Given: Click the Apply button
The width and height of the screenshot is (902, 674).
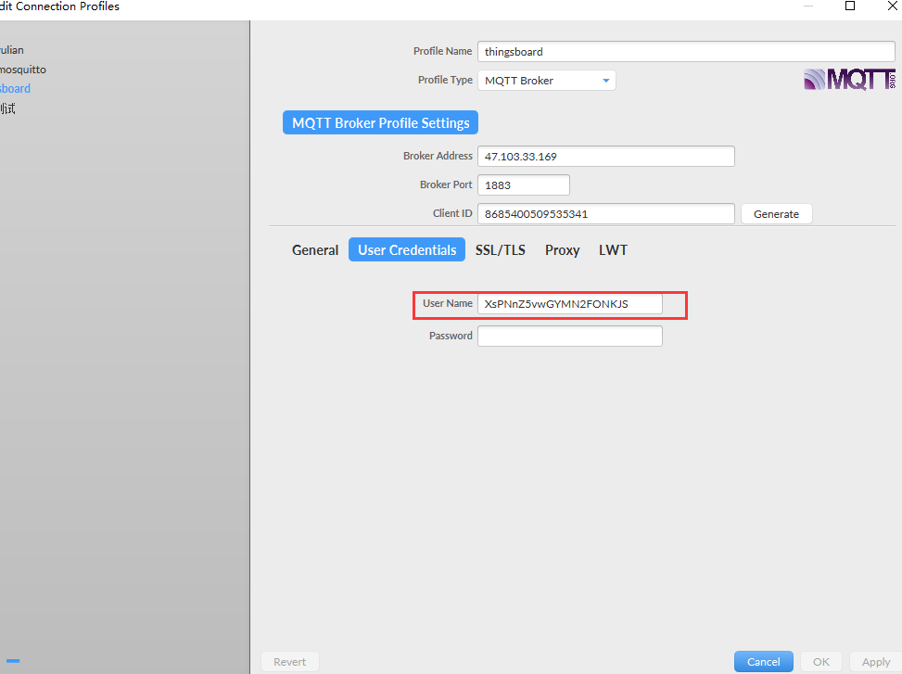Looking at the screenshot, I should pos(875,662).
